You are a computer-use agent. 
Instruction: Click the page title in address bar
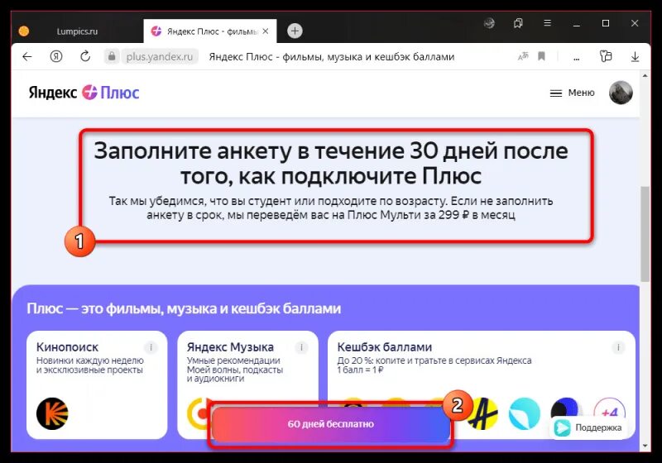(x=332, y=56)
